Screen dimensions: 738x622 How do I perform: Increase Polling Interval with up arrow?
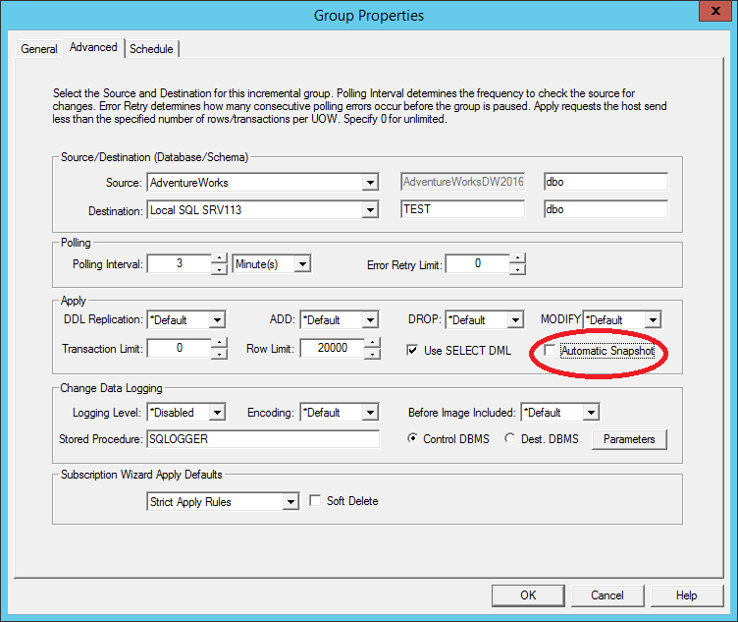tap(219, 259)
